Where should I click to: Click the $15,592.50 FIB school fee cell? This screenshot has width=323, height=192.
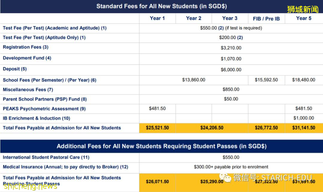click(x=266, y=80)
